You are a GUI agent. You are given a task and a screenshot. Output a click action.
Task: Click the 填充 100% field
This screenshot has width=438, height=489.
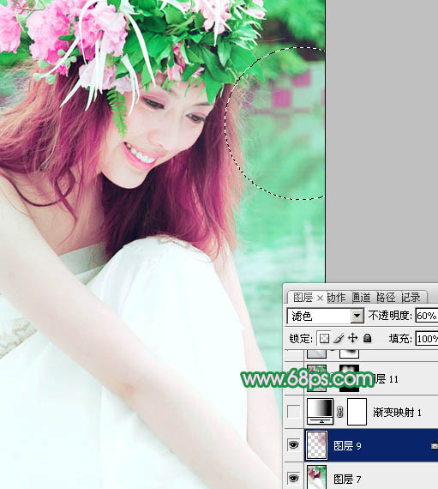click(427, 338)
